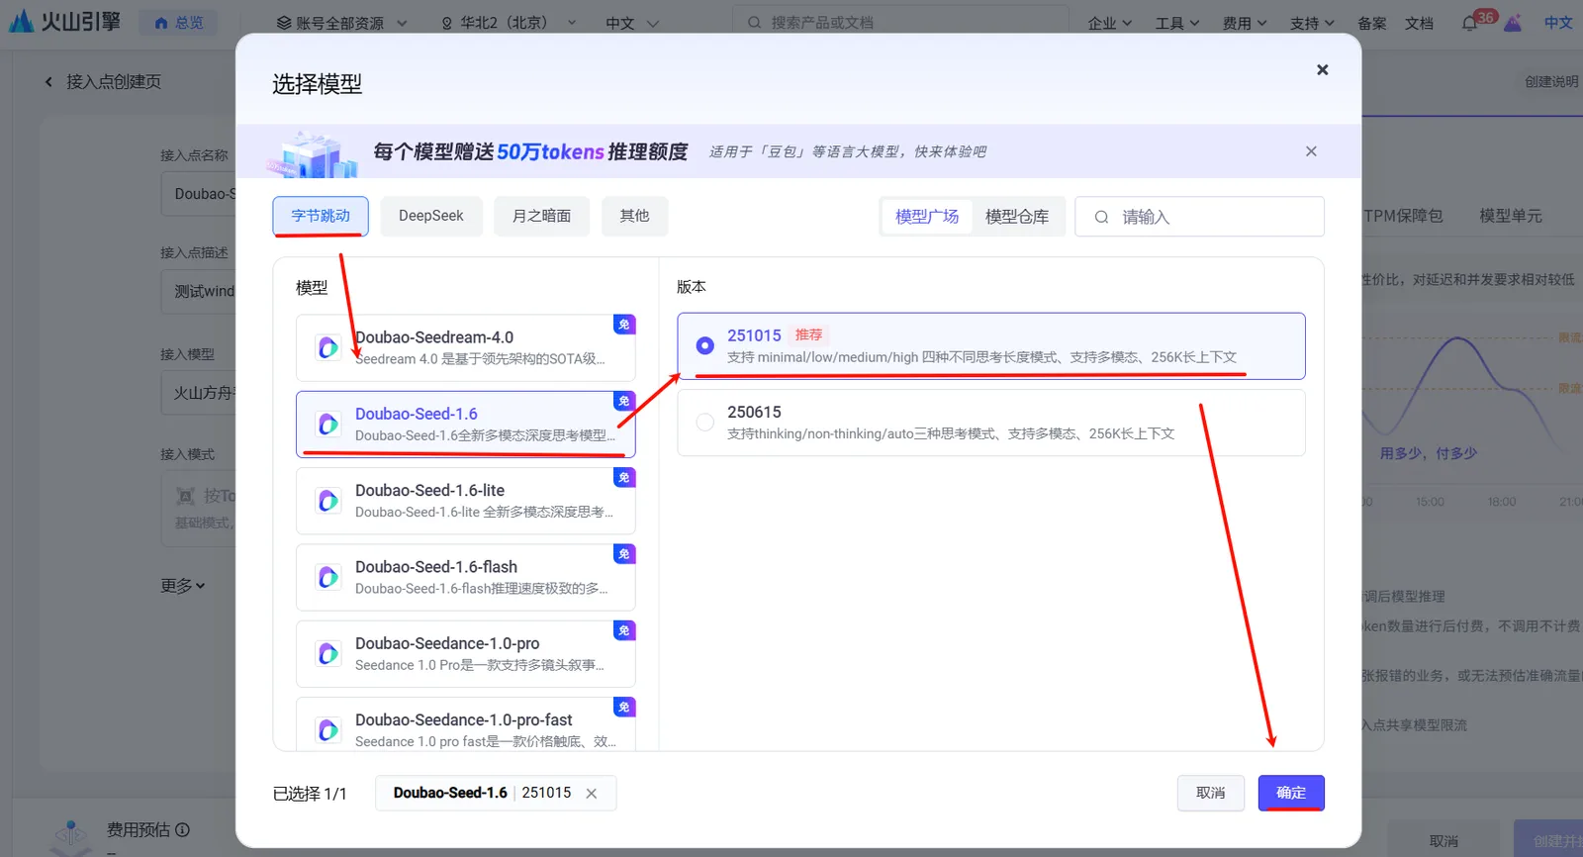The width and height of the screenshot is (1583, 857).
Task: Open the notifications bell icon
Action: point(1469,23)
